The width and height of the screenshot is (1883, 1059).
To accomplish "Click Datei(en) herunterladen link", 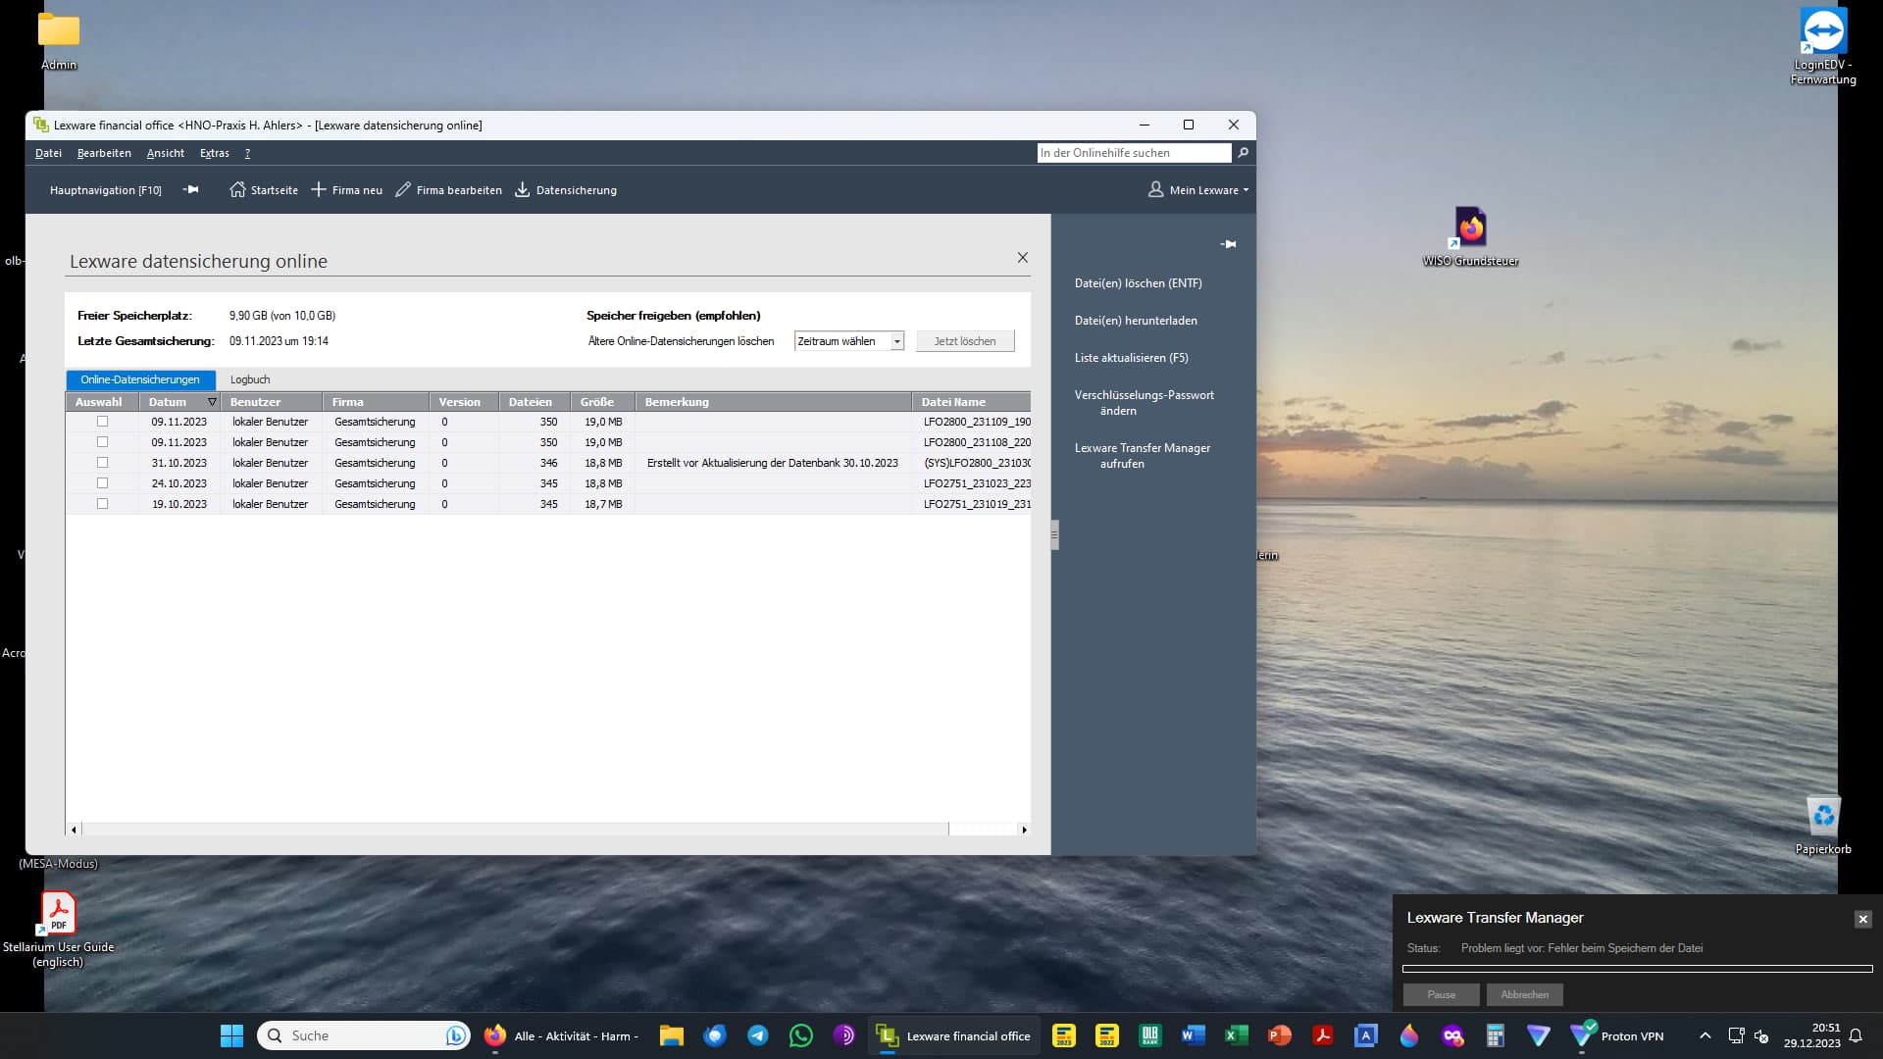I will [x=1136, y=321].
